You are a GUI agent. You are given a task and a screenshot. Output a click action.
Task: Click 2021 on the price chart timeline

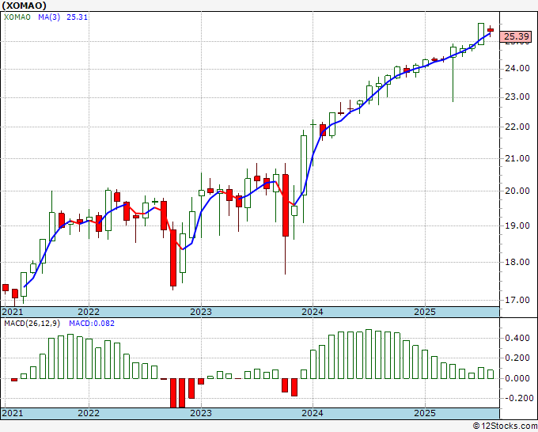point(13,312)
